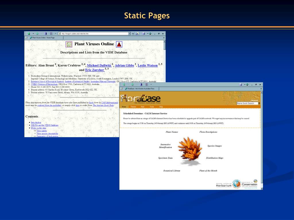Image resolution: width=294 pixels, height=220 pixels.
Task: Click go button beside Name Quick Search
Action: (x=259, y=103)
